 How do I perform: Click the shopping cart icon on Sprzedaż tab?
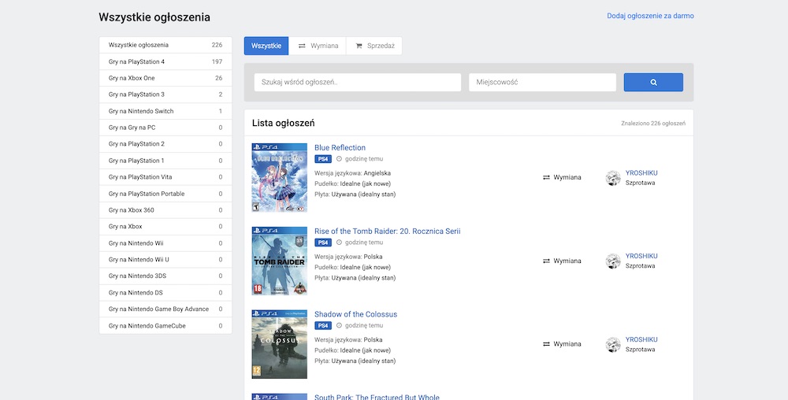359,46
